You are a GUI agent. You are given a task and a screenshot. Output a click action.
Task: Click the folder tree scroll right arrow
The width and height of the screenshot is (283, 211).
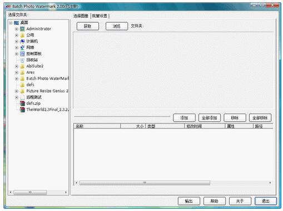66,193
